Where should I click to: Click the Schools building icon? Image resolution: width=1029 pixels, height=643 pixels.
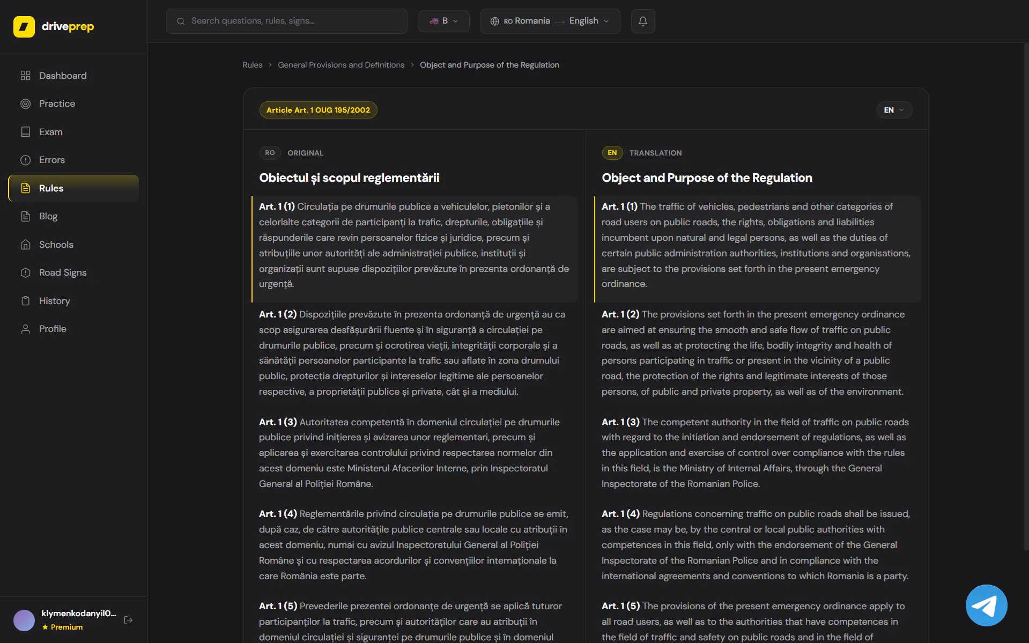[x=25, y=245]
